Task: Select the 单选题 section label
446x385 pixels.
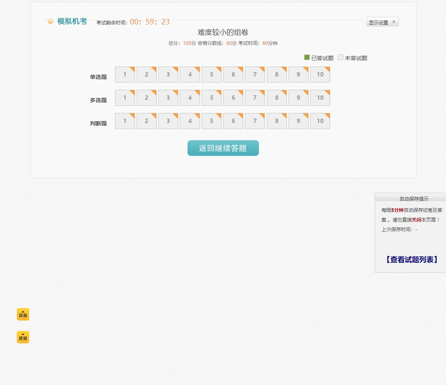Action: (x=98, y=77)
